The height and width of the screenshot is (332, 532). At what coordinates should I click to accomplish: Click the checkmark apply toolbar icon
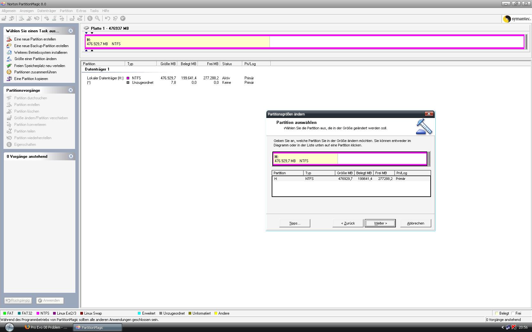pyautogui.click(x=123, y=18)
